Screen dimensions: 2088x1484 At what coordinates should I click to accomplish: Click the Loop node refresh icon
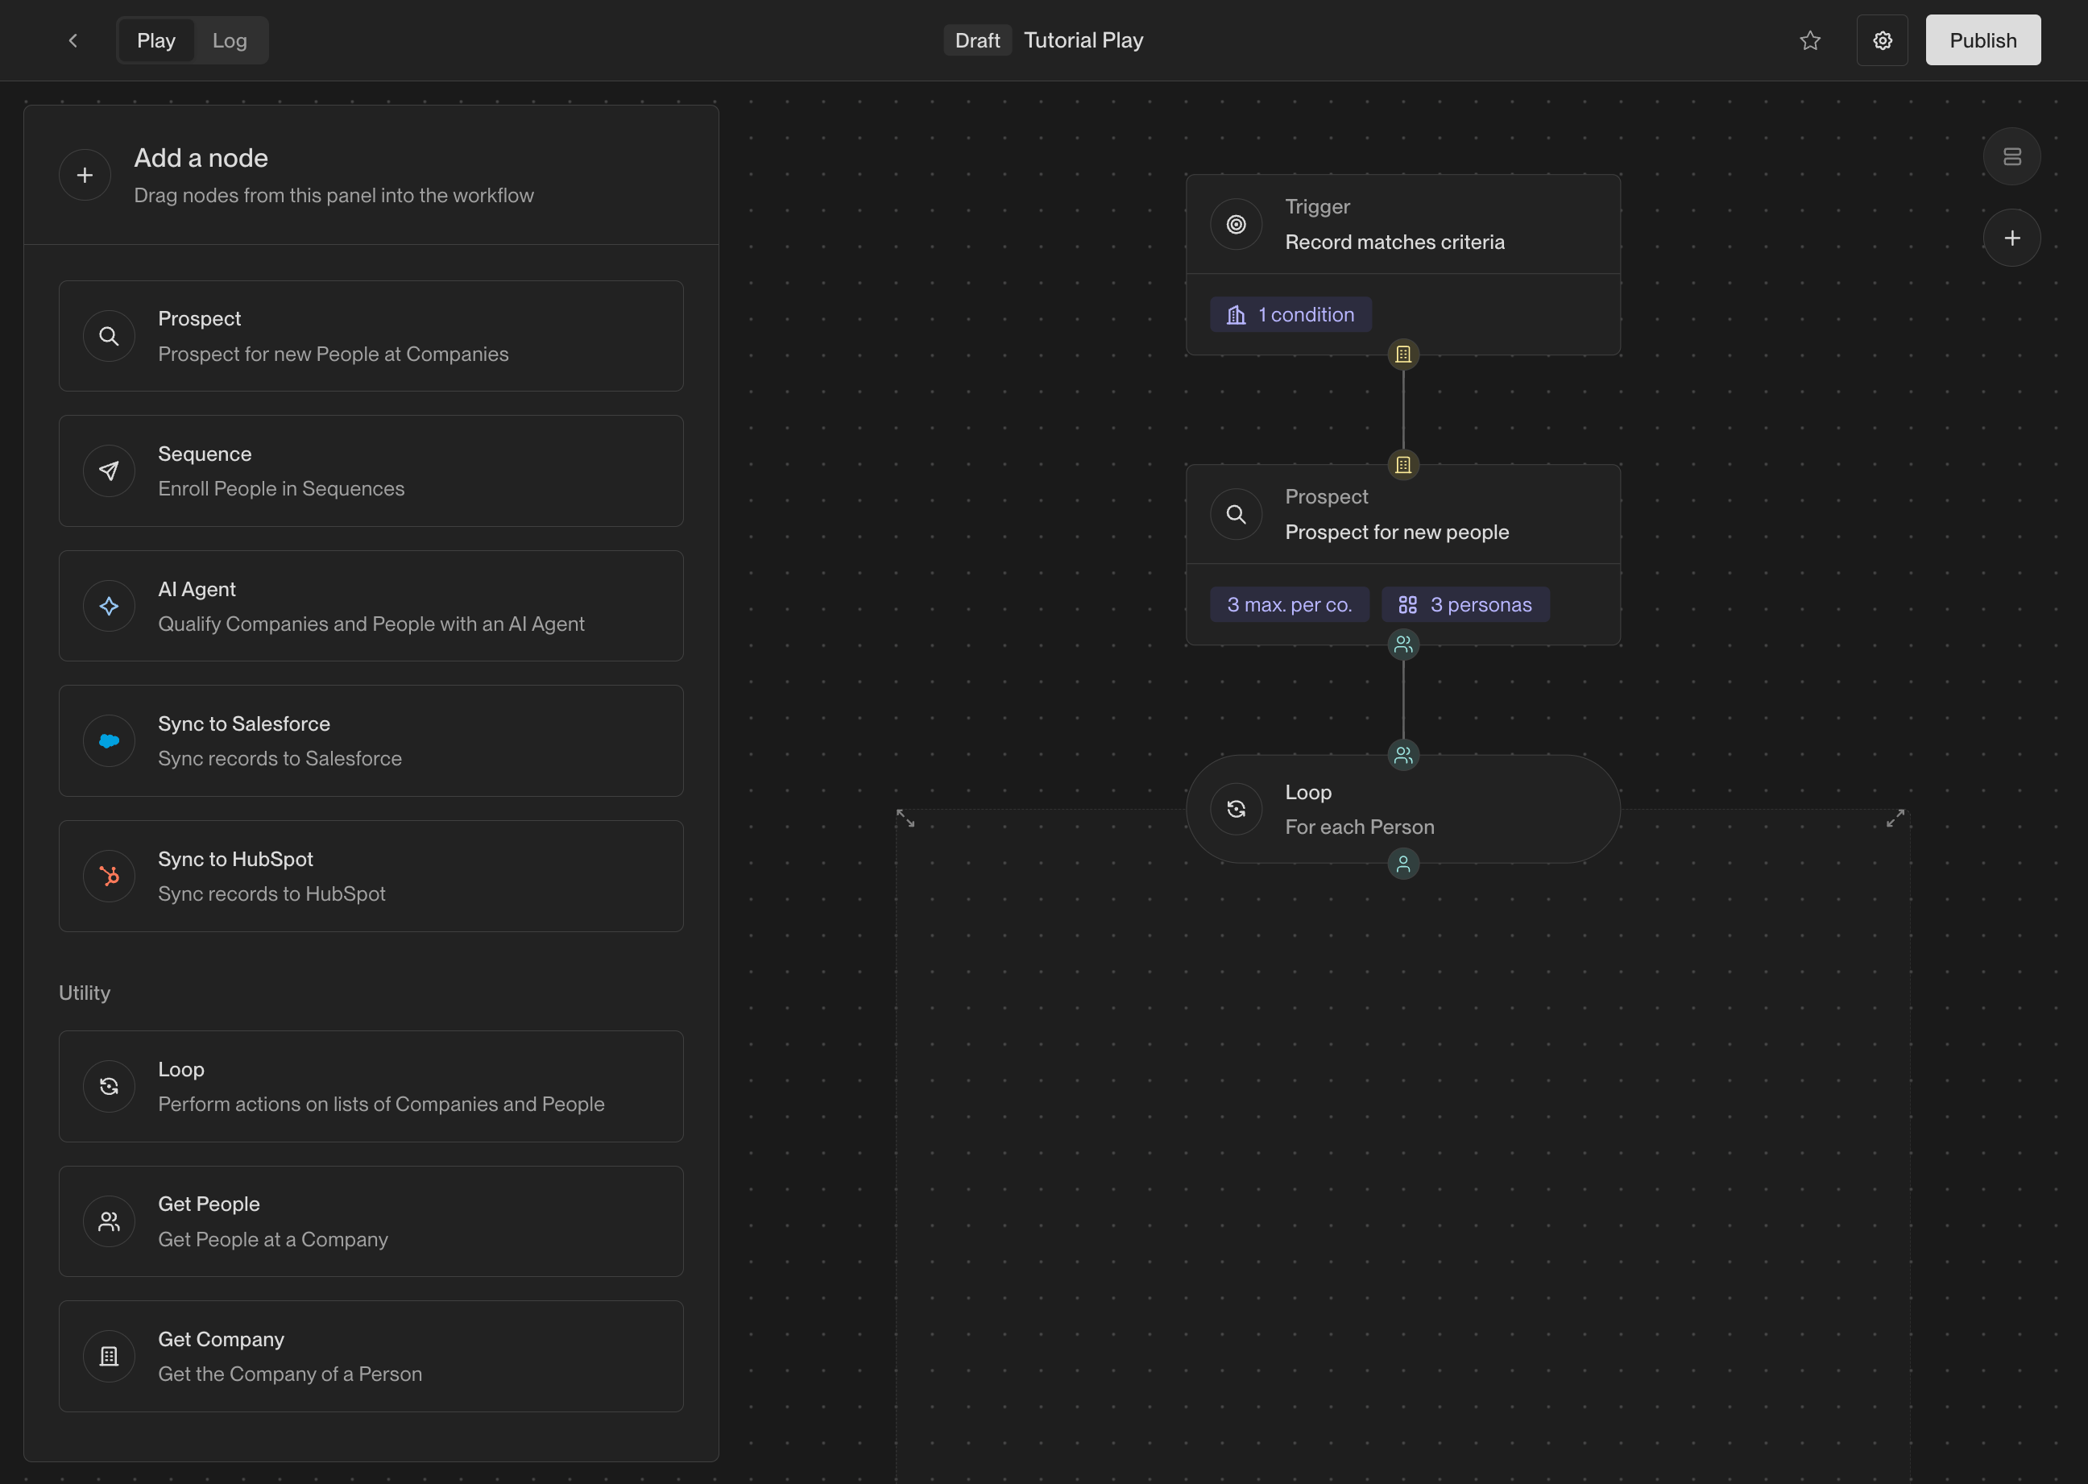click(1236, 809)
